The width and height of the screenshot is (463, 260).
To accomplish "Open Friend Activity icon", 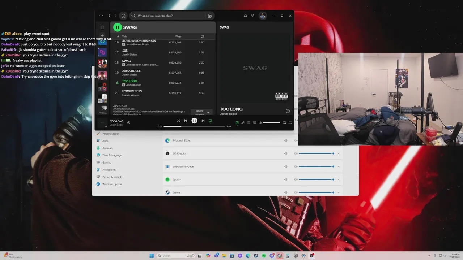I will click(252, 16).
